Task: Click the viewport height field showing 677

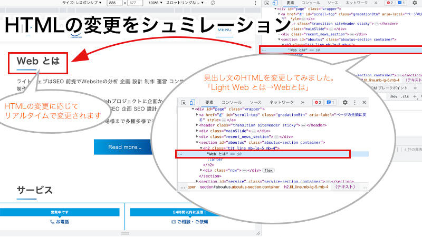Action: click(136, 3)
